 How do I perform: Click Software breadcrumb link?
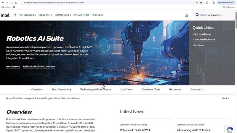(39, 98)
